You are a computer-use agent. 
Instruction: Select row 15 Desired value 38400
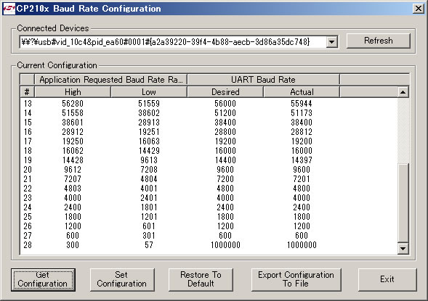pos(225,123)
